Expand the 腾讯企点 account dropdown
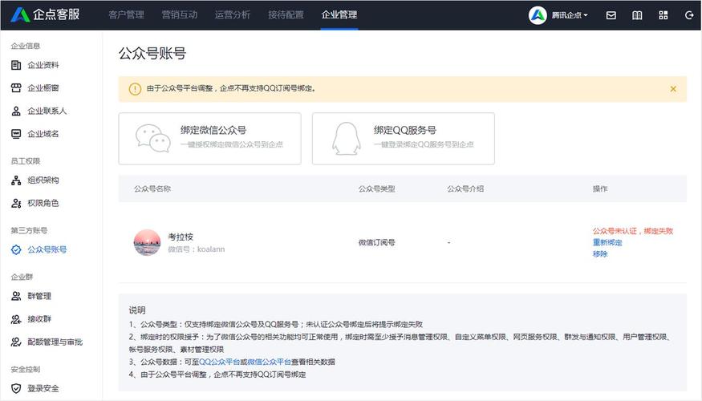The width and height of the screenshot is (702, 401). coord(570,15)
